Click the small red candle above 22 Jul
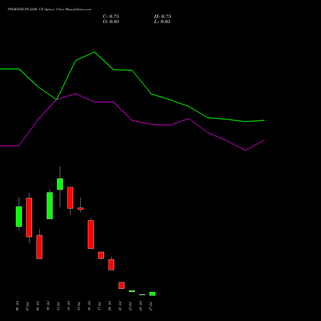This screenshot has width=321, height=321. pos(121,286)
